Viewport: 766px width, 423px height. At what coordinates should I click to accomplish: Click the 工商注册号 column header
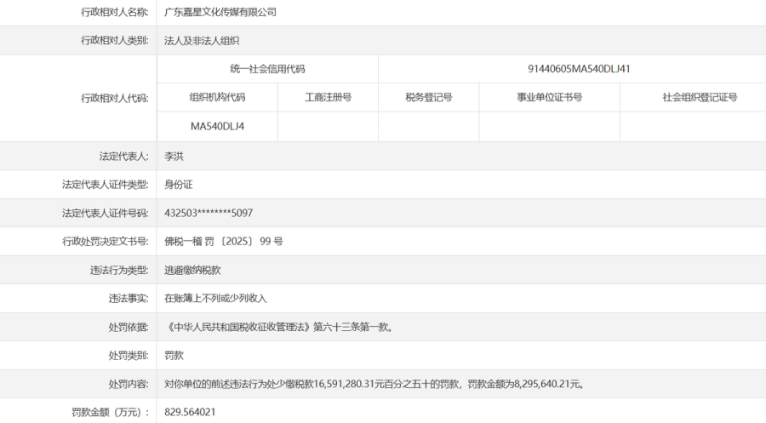pos(328,98)
